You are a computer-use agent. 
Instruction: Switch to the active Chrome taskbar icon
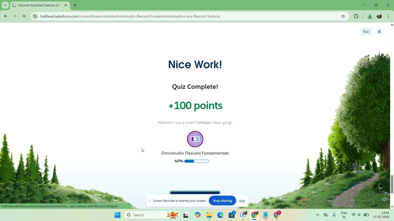tap(254, 215)
